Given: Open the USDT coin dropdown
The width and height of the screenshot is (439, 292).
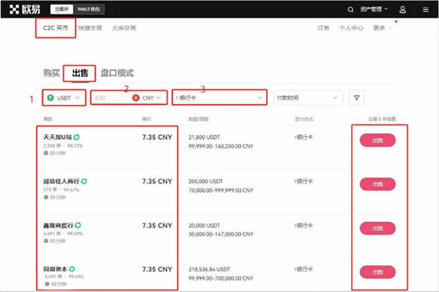Looking at the screenshot, I should click(64, 98).
